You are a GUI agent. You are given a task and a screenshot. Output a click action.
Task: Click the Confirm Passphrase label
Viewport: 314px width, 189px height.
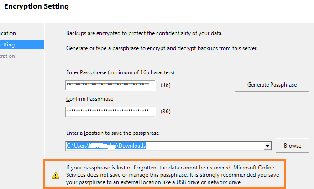pyautogui.click(x=89, y=98)
